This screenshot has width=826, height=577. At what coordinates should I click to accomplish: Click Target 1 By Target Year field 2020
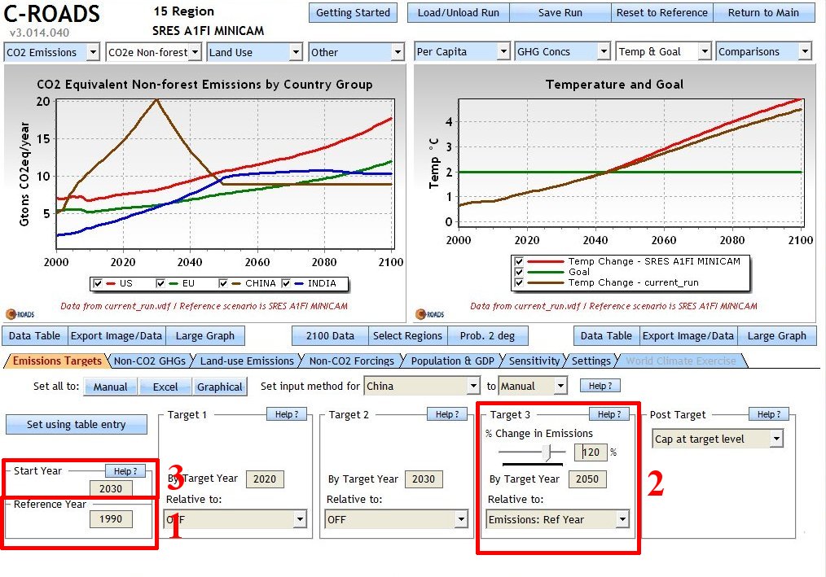[x=265, y=479]
